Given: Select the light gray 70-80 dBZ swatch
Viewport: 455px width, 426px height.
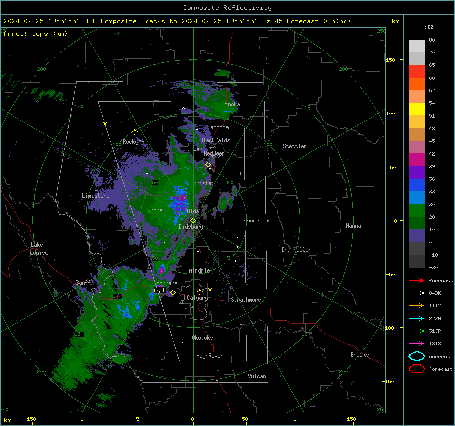Looking at the screenshot, I should 417,46.
